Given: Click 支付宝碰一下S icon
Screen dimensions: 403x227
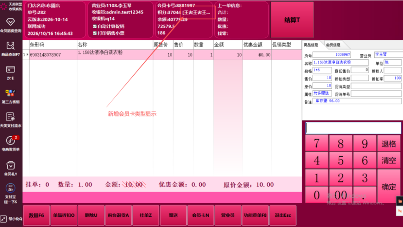Looking at the screenshot, I should click(x=11, y=188).
